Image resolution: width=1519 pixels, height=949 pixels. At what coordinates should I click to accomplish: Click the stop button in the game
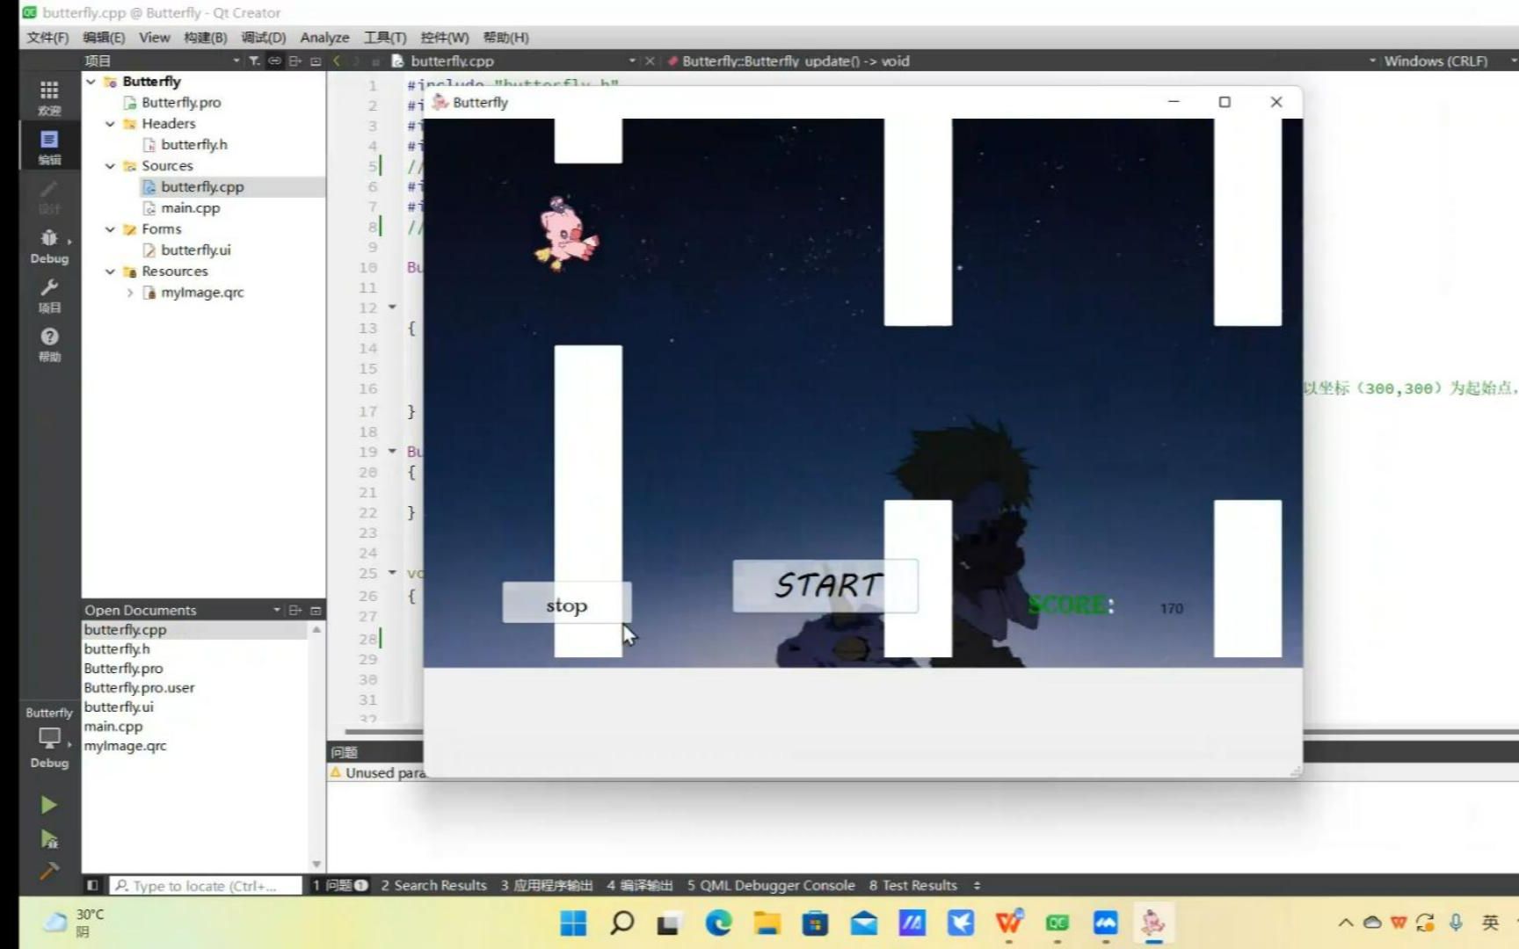(x=565, y=605)
